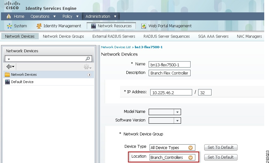This screenshot has height=163, width=269.
Task: Open the Model Name dropdown
Action: tap(178, 112)
